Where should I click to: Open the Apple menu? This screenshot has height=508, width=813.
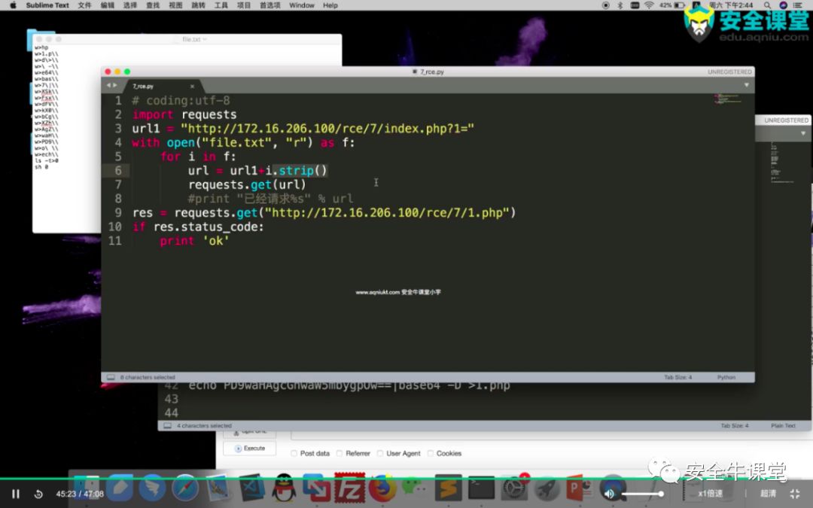tap(13, 5)
